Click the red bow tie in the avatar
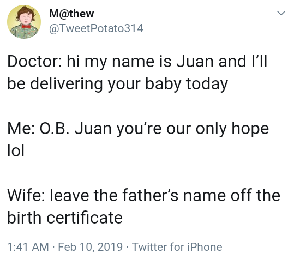294x265 pixels. [26, 26]
